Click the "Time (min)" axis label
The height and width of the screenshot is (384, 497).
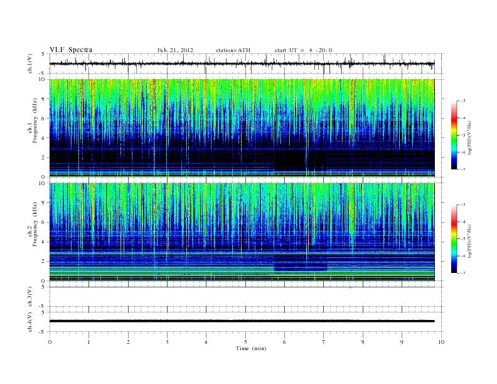(251, 348)
